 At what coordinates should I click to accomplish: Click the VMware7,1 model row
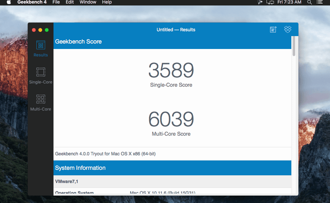pos(172,181)
